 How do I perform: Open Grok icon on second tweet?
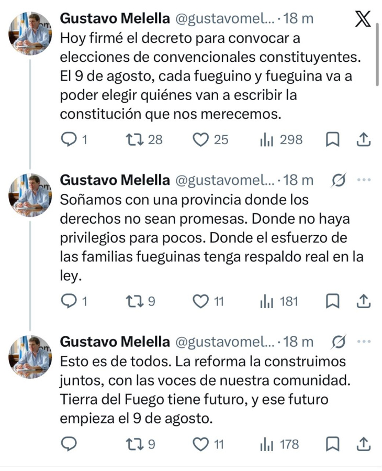[x=339, y=180]
